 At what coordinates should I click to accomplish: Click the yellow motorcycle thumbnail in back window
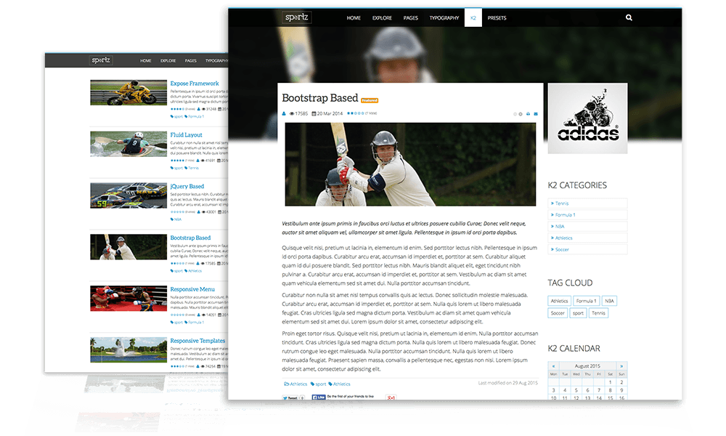[x=129, y=93]
